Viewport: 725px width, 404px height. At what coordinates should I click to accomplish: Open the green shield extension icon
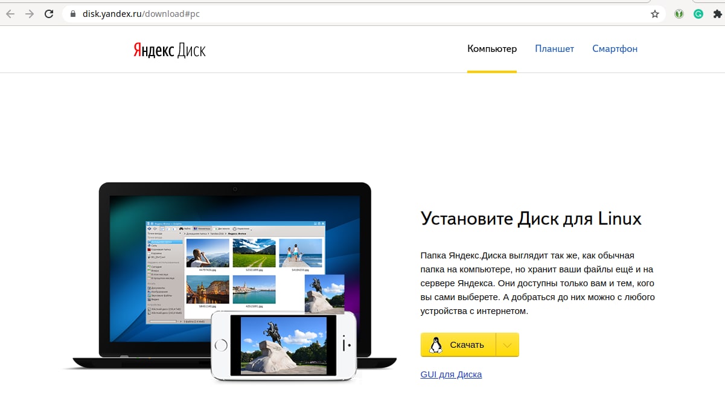(680, 14)
